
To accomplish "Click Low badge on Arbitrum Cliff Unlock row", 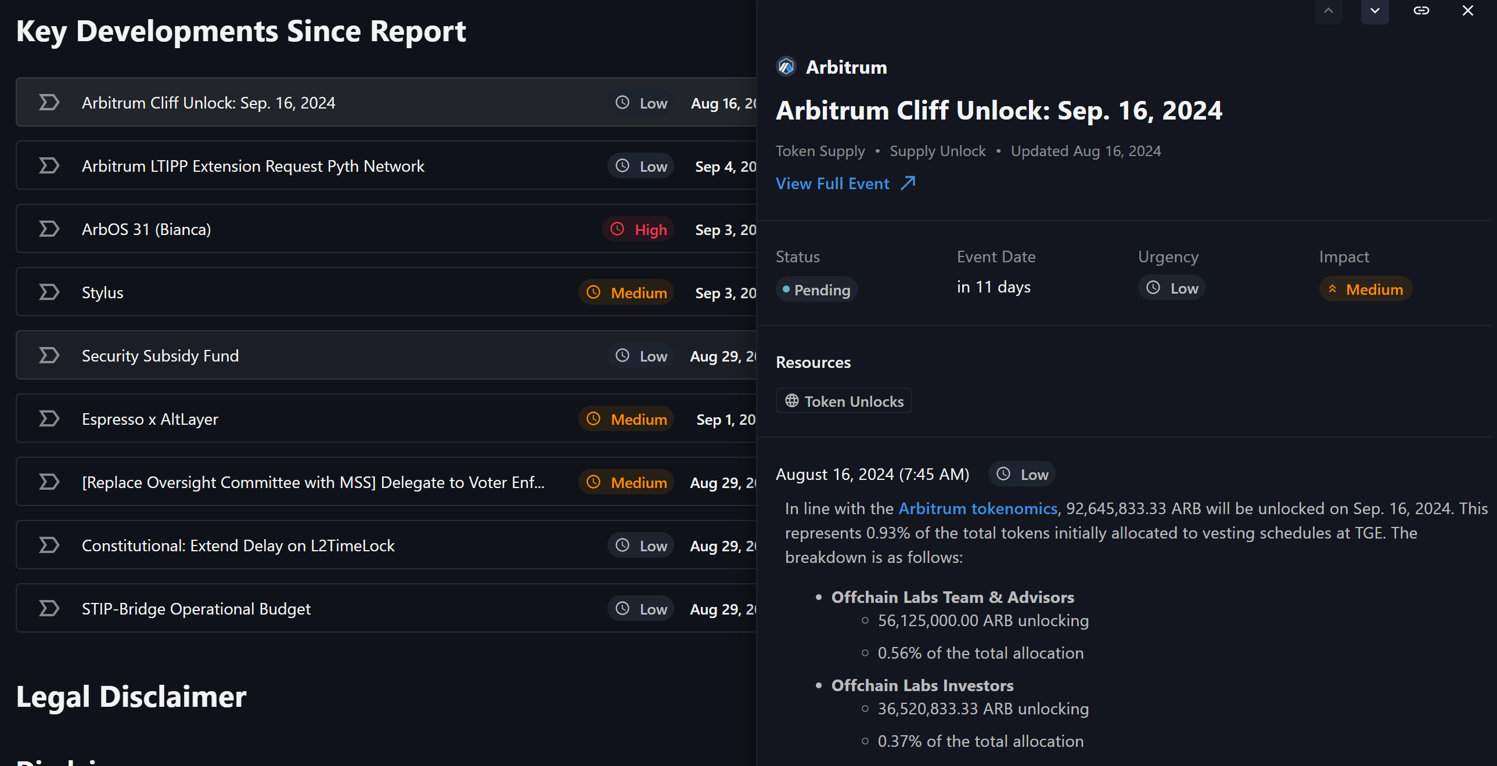I will [640, 103].
